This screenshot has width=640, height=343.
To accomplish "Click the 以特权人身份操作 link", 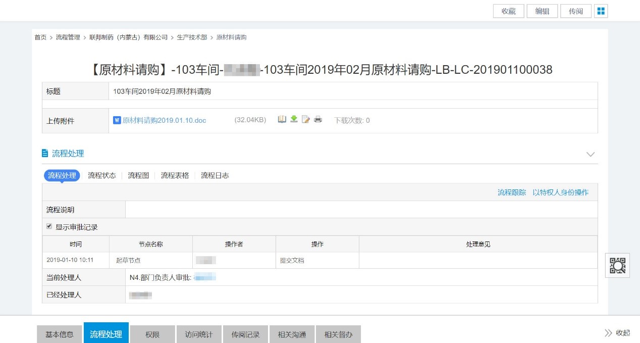I will point(560,192).
